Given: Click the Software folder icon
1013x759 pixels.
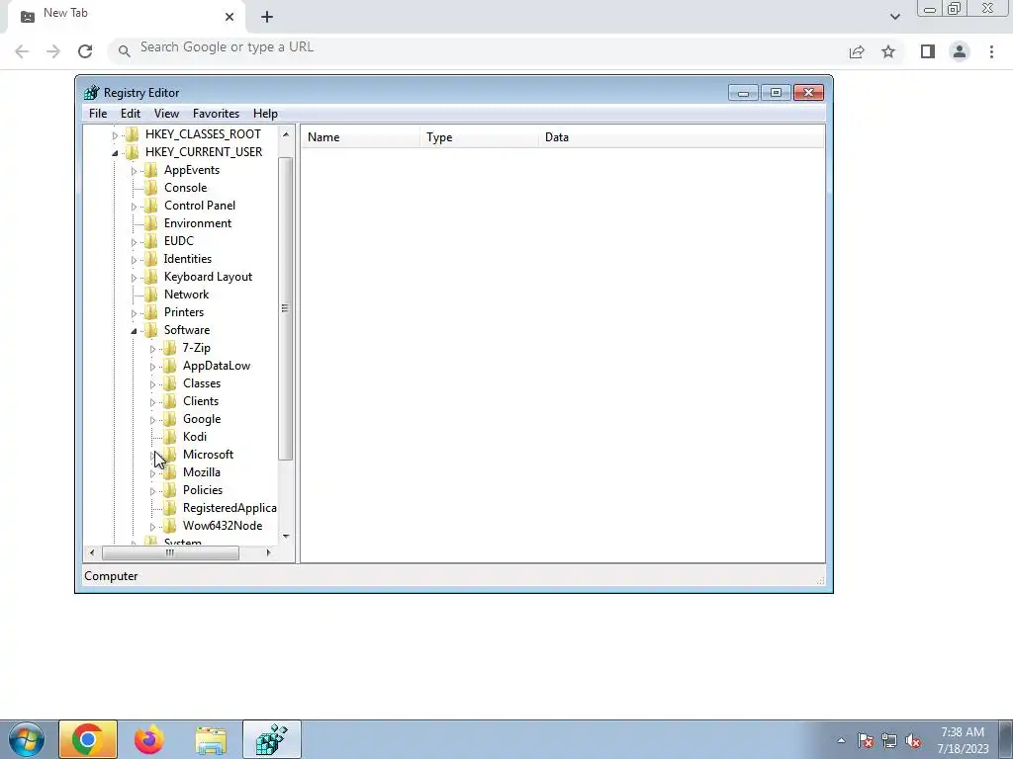Looking at the screenshot, I should pos(150,330).
